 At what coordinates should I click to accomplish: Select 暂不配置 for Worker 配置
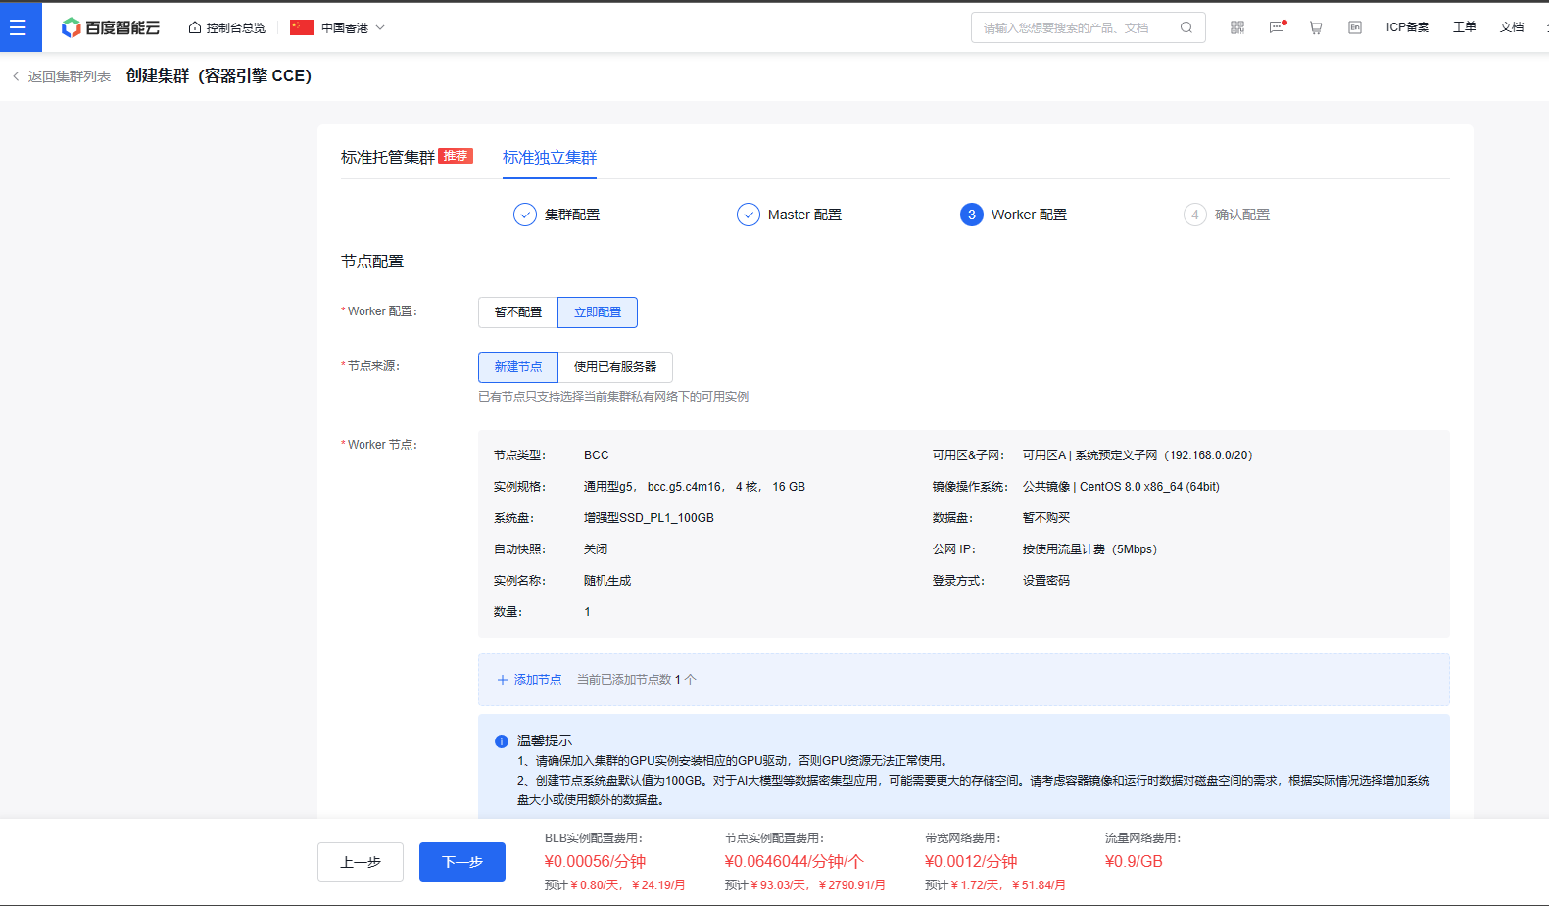pos(518,312)
